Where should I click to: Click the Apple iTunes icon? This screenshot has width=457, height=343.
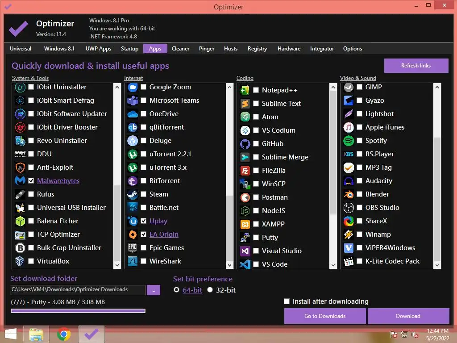(349, 127)
